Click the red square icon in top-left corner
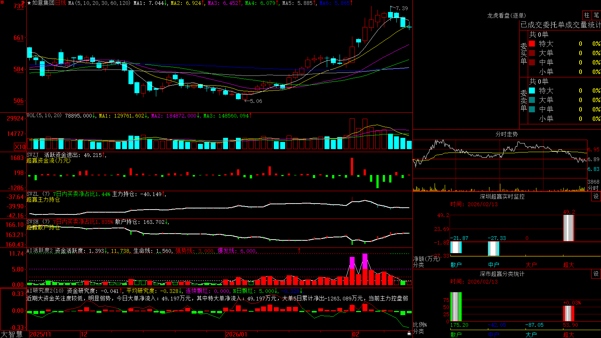The height and width of the screenshot is (338, 601). click(2, 2)
